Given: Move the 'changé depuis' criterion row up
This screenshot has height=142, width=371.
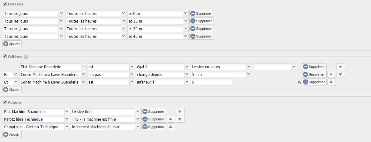Looking at the screenshot, I should pos(331,74).
